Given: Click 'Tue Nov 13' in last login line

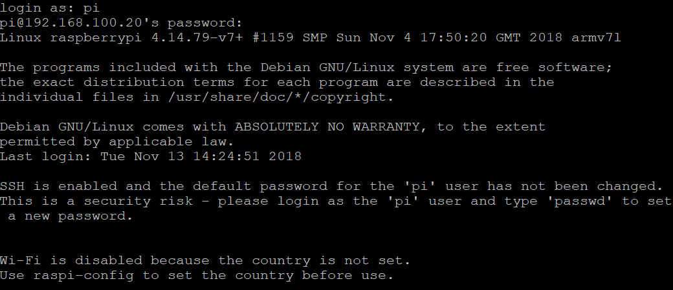Looking at the screenshot, I should click(142, 156).
